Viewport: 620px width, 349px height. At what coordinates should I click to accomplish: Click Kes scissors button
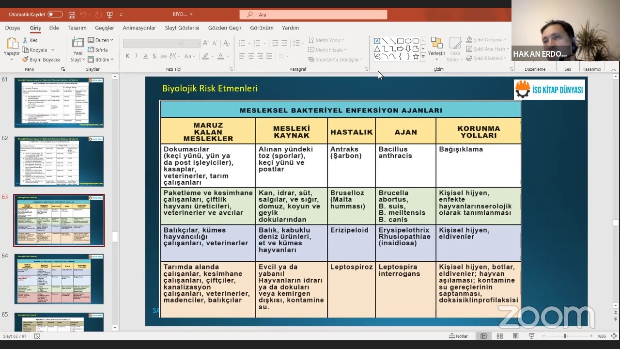(30, 40)
